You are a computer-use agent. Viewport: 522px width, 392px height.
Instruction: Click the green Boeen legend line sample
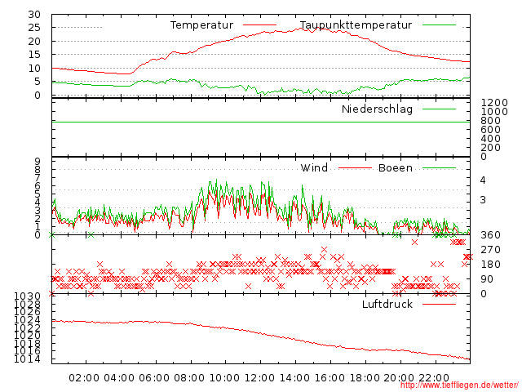(x=439, y=168)
